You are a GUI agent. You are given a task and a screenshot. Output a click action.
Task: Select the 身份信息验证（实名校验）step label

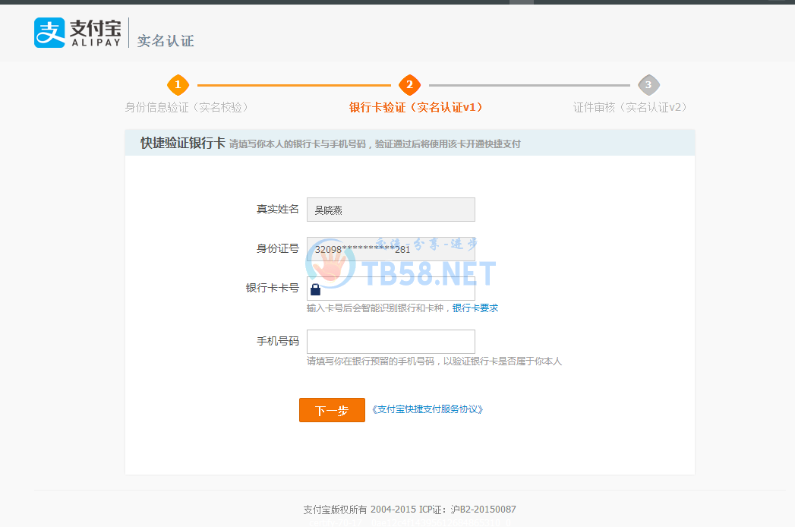187,107
